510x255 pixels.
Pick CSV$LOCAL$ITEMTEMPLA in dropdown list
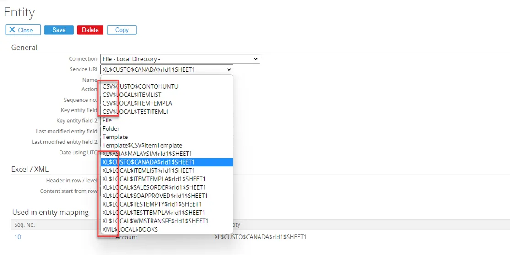[x=137, y=103]
